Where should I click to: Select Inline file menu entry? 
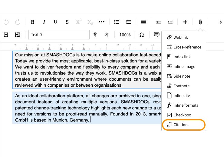tap(184, 95)
